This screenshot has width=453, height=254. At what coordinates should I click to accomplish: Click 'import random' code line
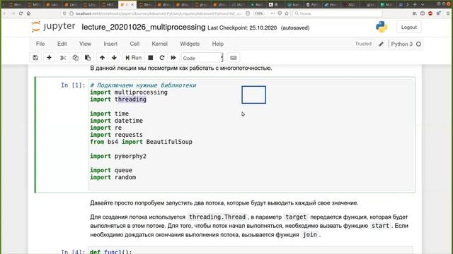(113, 177)
